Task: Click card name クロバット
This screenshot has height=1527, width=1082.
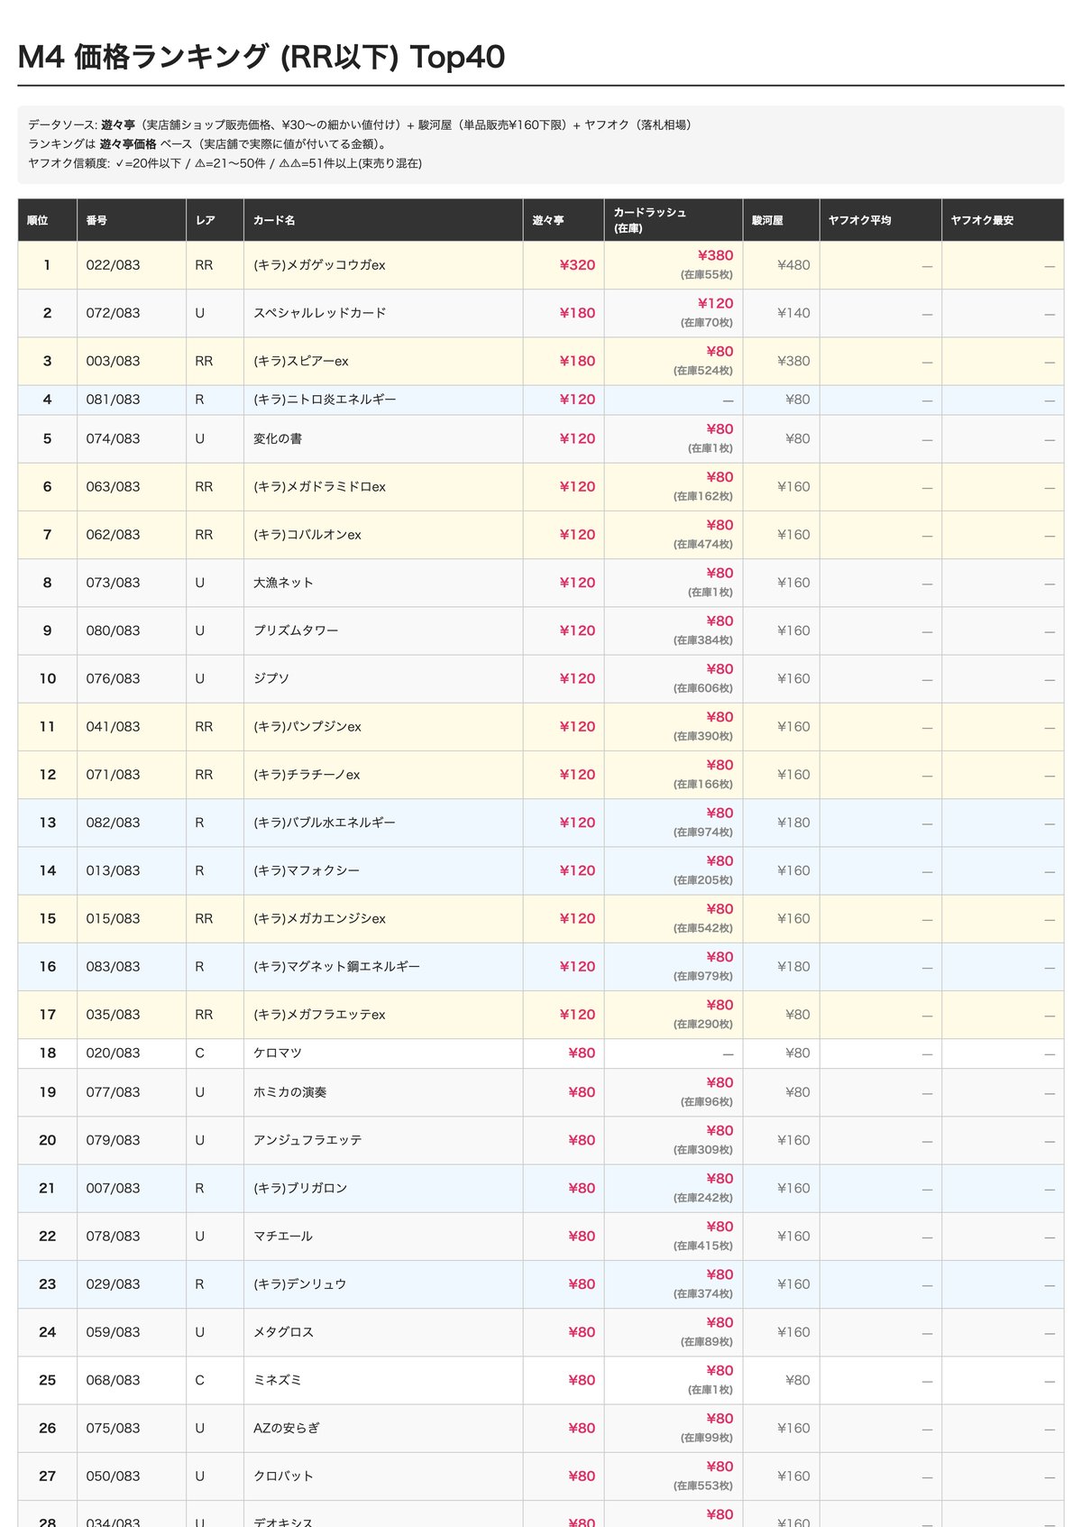Action: [283, 1476]
